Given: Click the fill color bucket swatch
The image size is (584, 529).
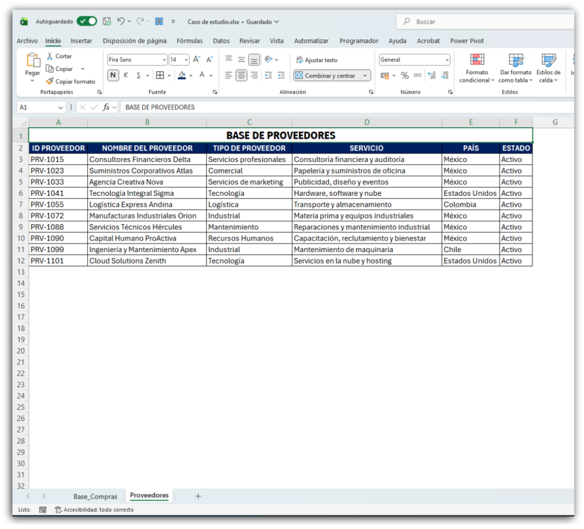Looking at the screenshot, I should coord(182,75).
